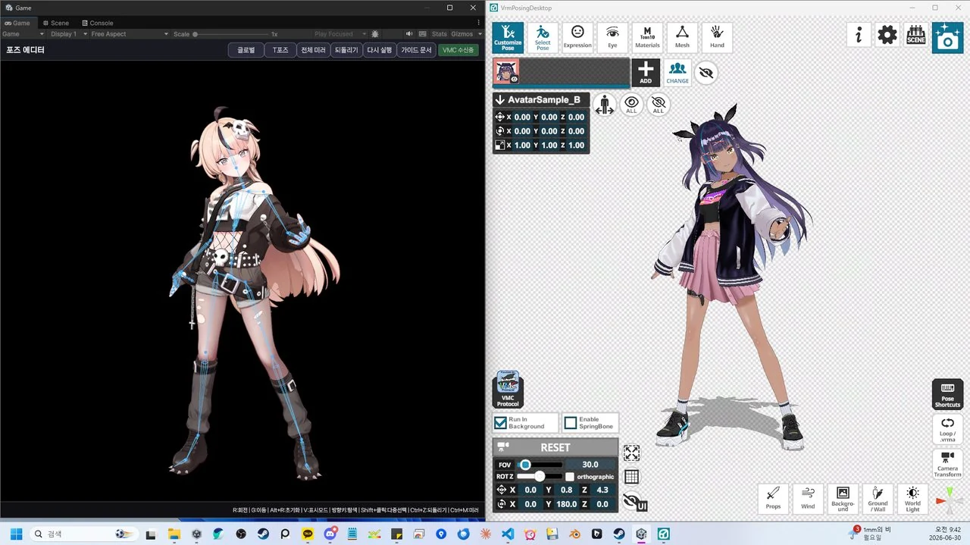Screen dimensions: 970x545
Task: Open the Materials panel
Action: pos(647,37)
